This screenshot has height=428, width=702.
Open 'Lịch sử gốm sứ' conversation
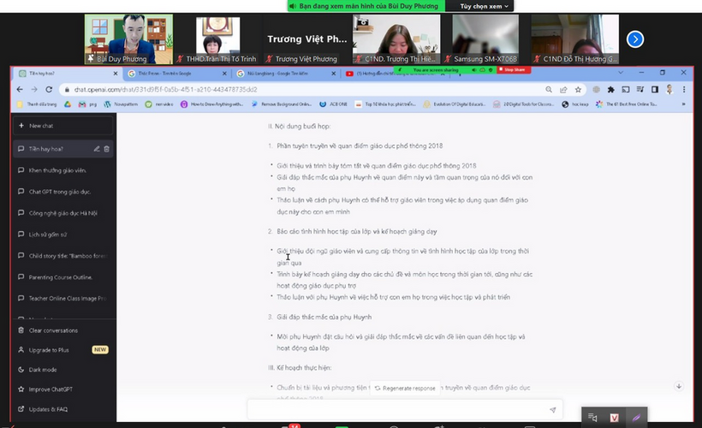(48, 234)
